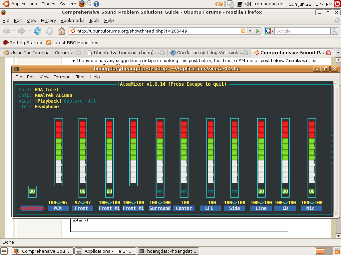Open the trash icon in bottom panel
341x255 pixels.
coord(337,251)
